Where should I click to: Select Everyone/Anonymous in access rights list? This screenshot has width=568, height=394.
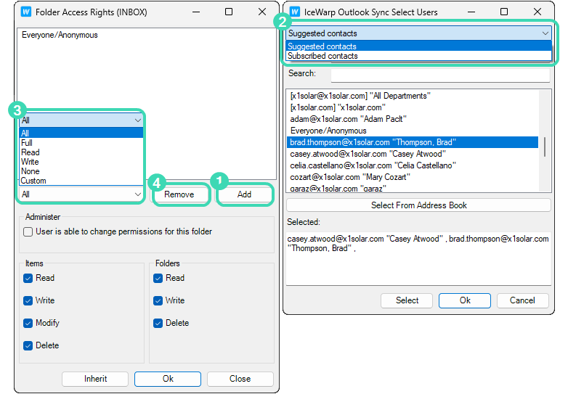60,35
